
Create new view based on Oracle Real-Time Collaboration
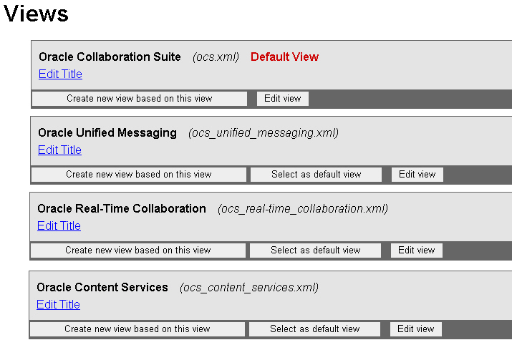138,251
